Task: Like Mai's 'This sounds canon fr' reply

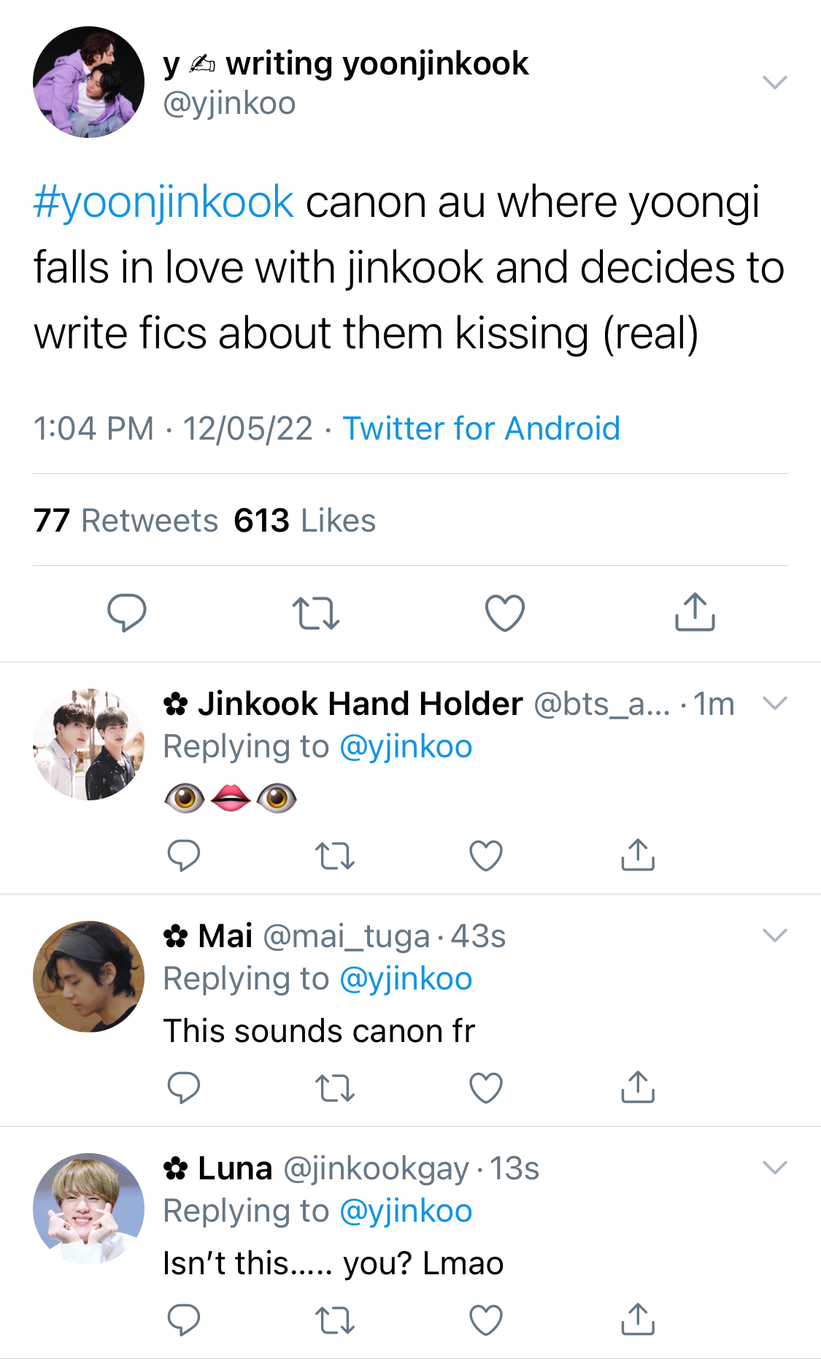Action: 486,1088
